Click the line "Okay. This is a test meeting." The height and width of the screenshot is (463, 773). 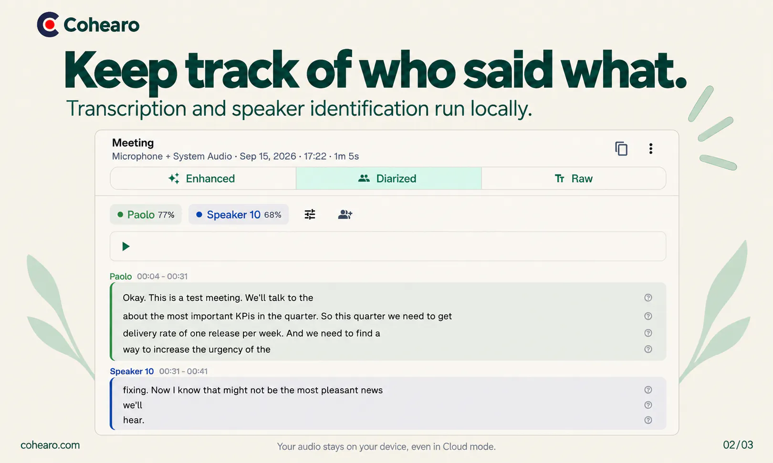pos(218,298)
